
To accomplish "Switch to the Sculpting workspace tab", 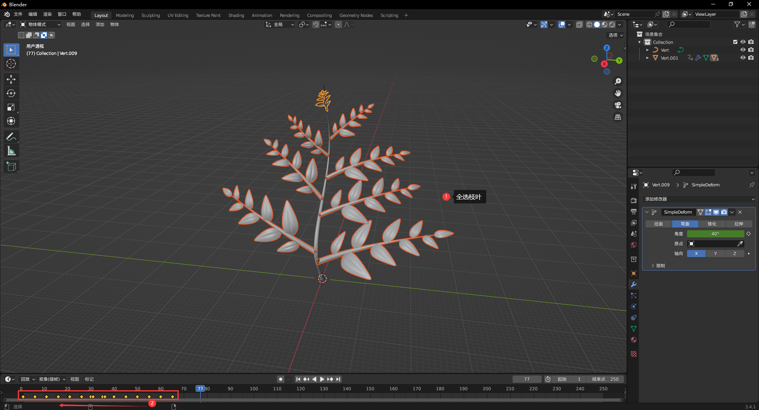I will 151,15.
